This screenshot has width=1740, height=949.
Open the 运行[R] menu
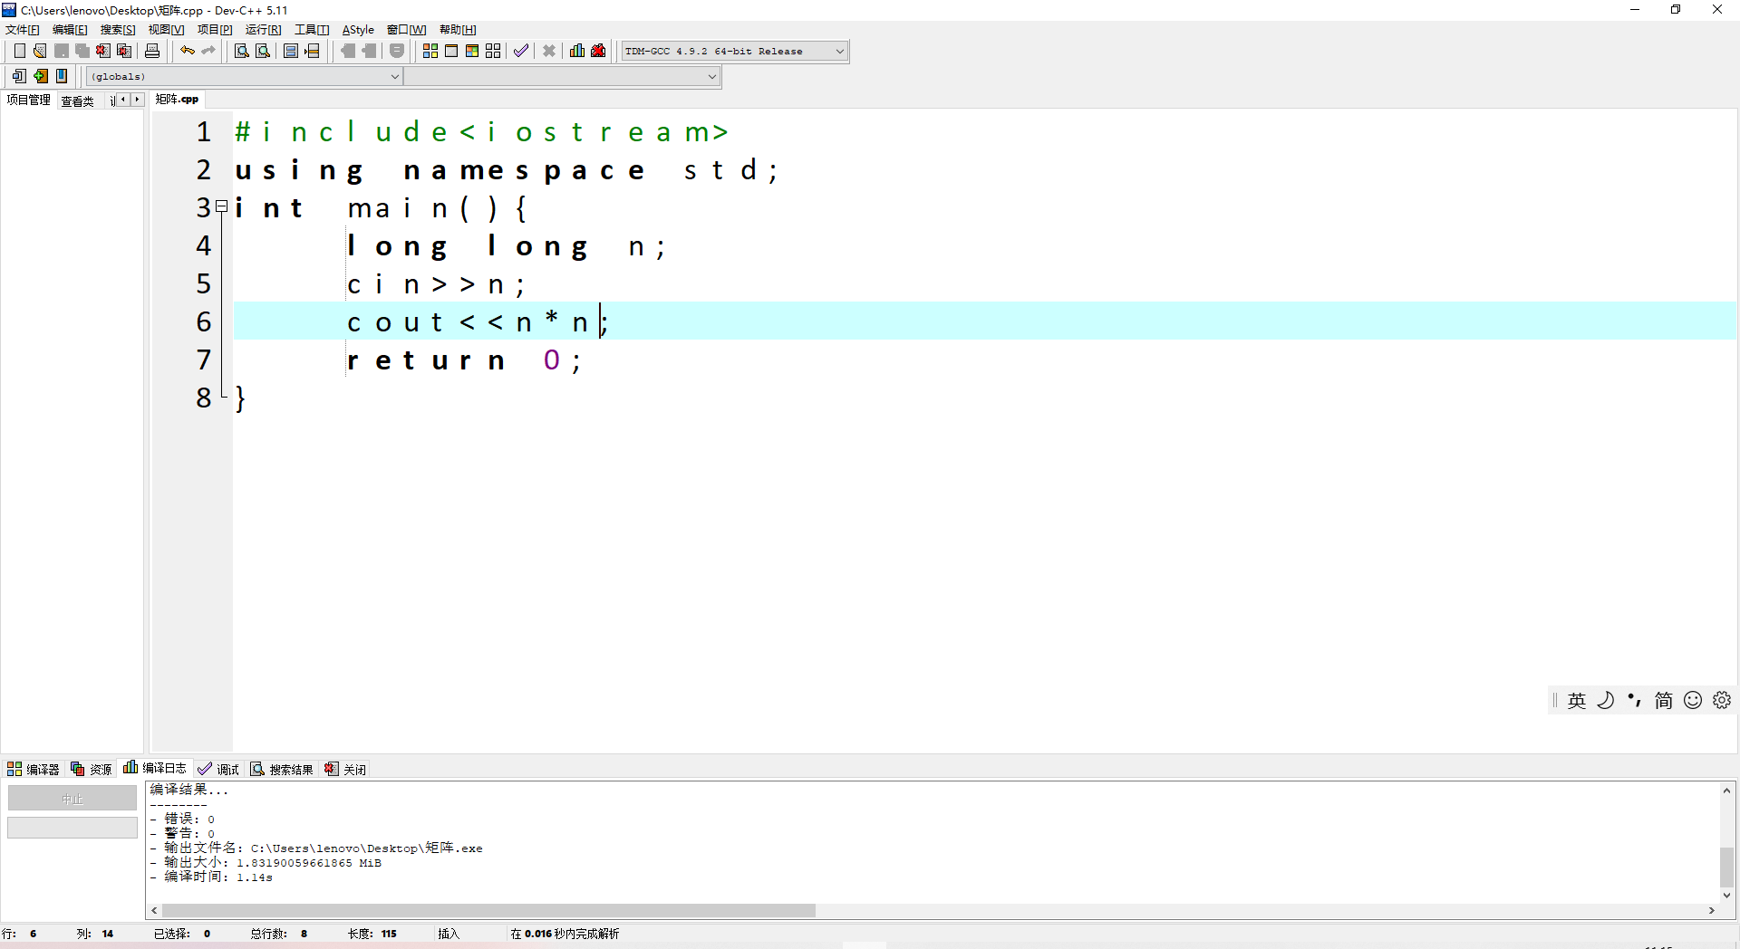pyautogui.click(x=263, y=30)
